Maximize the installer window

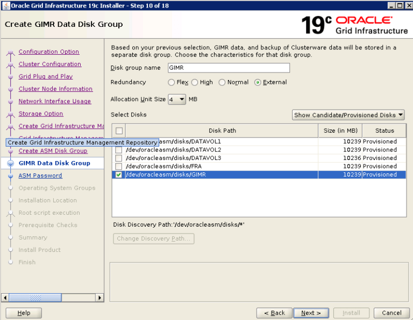click(400, 5)
